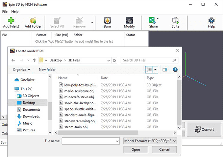The height and width of the screenshot is (157, 223).
Task: Open the NCH Suite icon
Action: [175, 23]
